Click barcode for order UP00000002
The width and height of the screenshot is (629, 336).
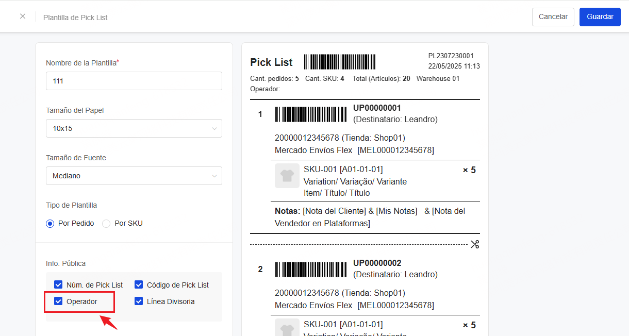311,269
